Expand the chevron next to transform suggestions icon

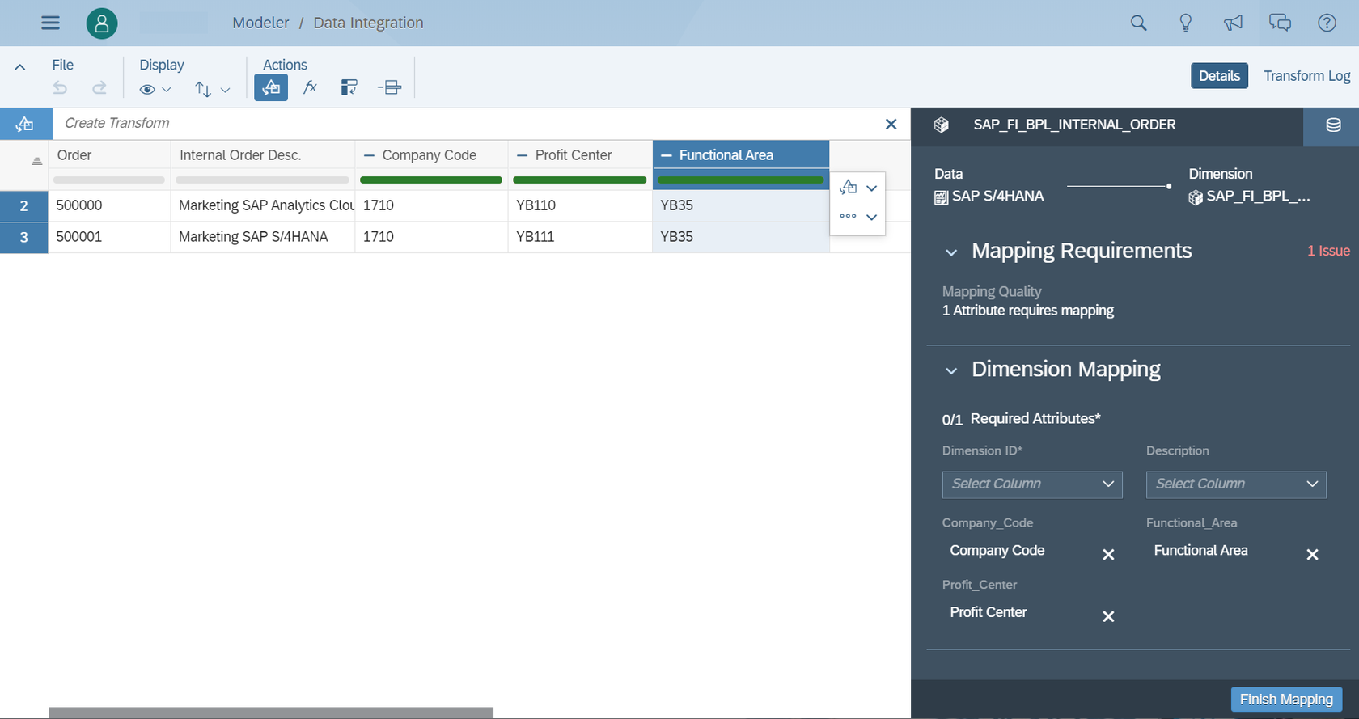871,188
